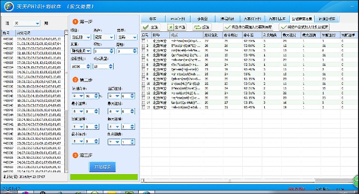Image resolution: width=359 pixels, height=194 pixels.
Task: Click the draw-history list vertical scrollbar
Action: pyautogui.click(x=66, y=101)
